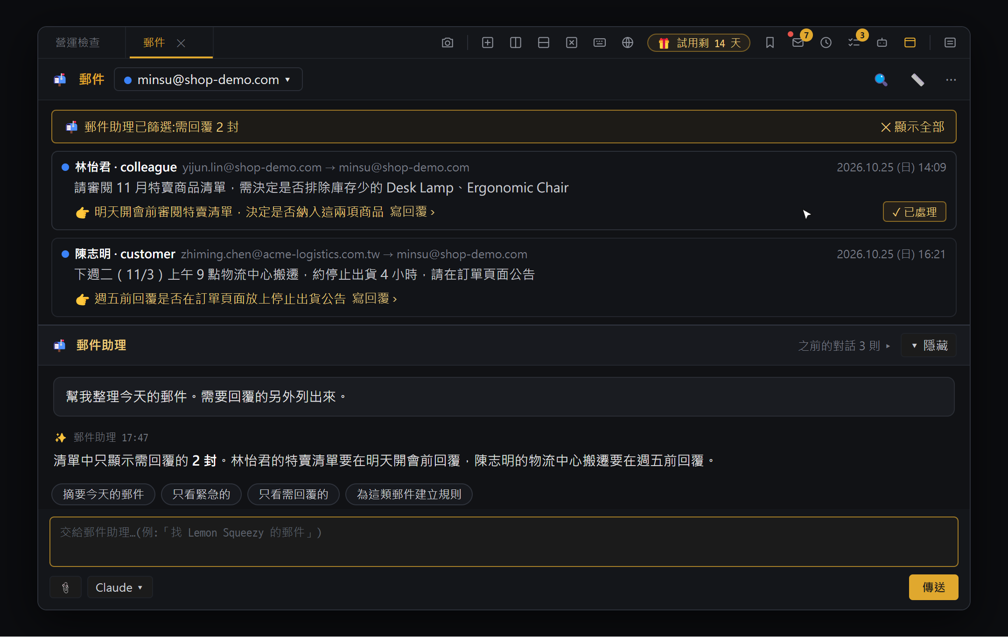Click the 幫我整理今天的郵件 message bubble
The width and height of the screenshot is (1008, 637).
point(504,397)
